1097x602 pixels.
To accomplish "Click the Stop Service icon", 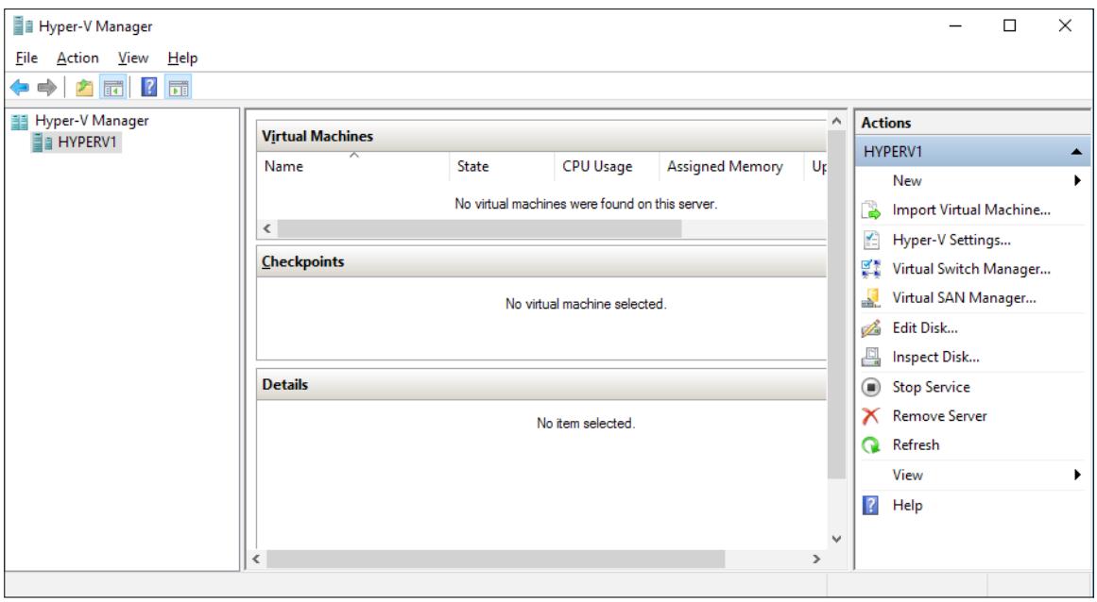I will [871, 387].
